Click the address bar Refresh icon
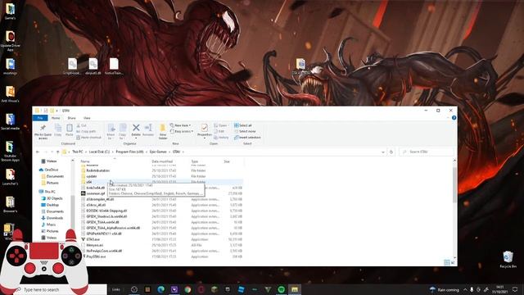Screen dimensions: 524x295 coord(391,152)
